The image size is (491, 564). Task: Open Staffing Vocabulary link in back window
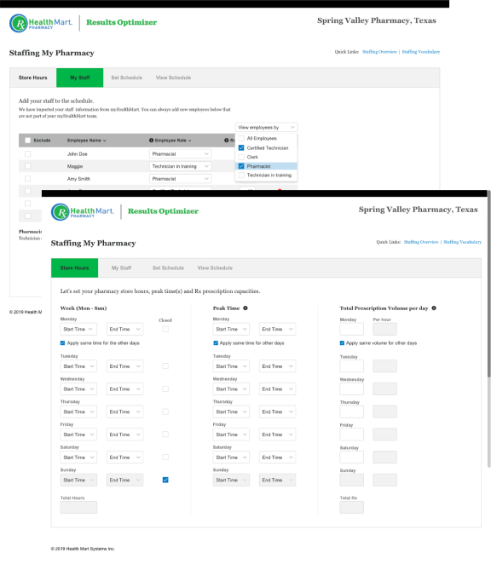(x=421, y=52)
